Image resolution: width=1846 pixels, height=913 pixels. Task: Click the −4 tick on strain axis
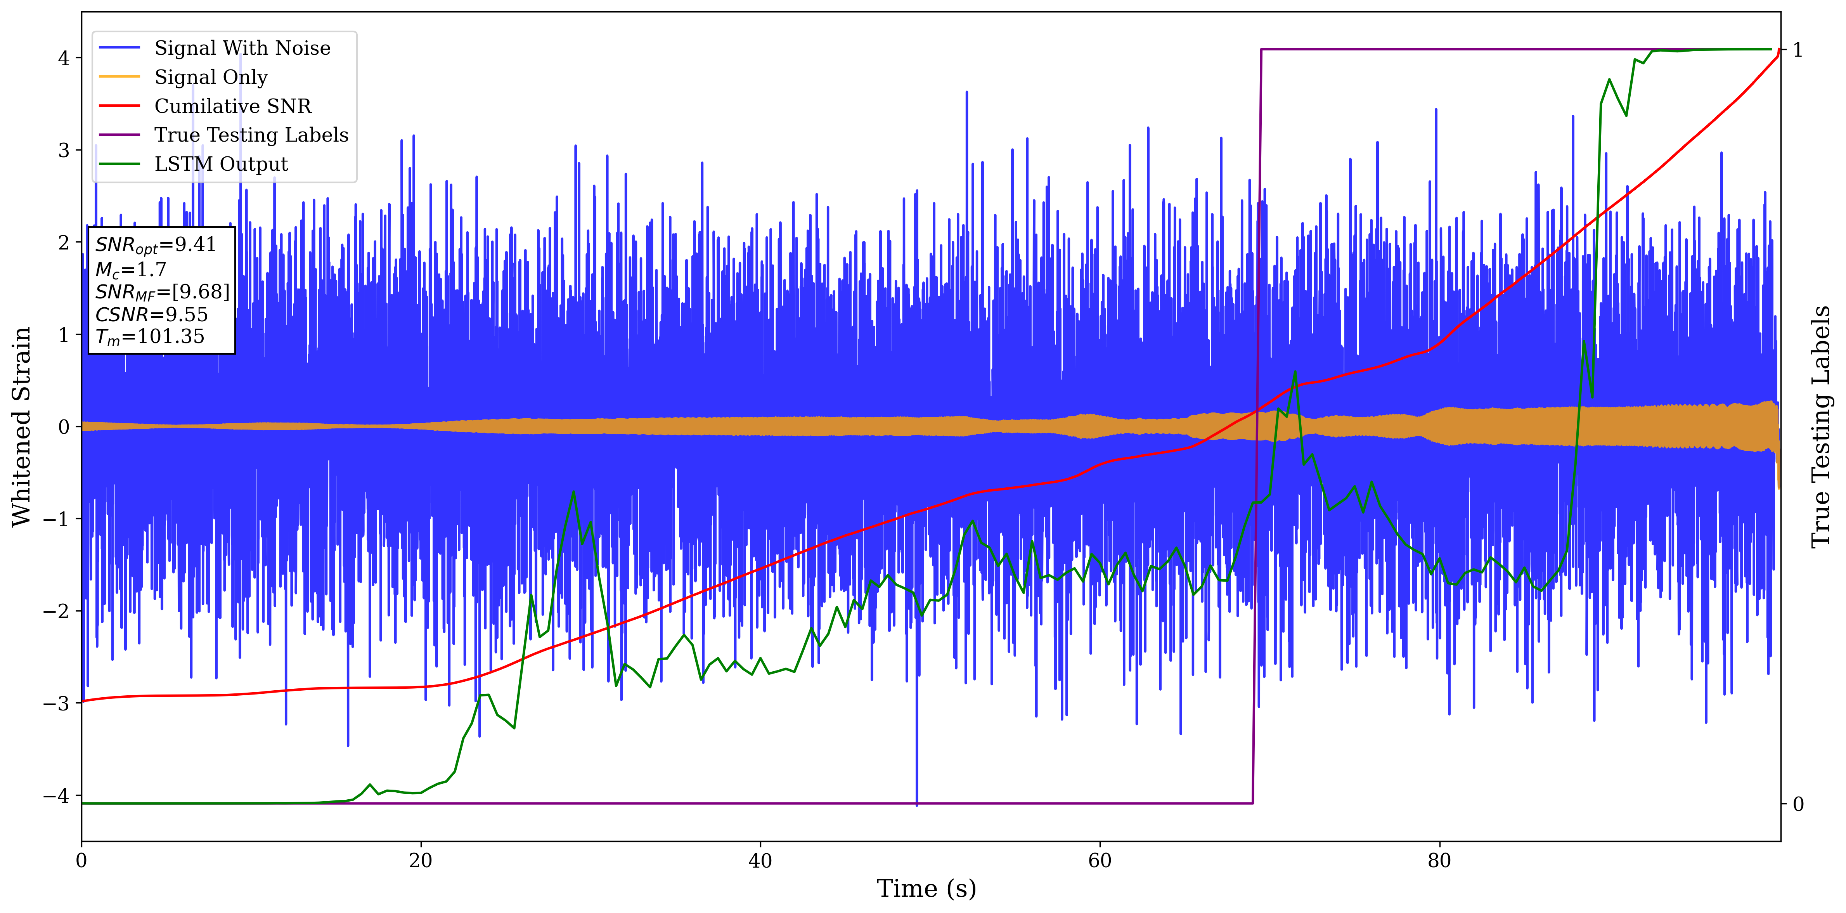56,795
